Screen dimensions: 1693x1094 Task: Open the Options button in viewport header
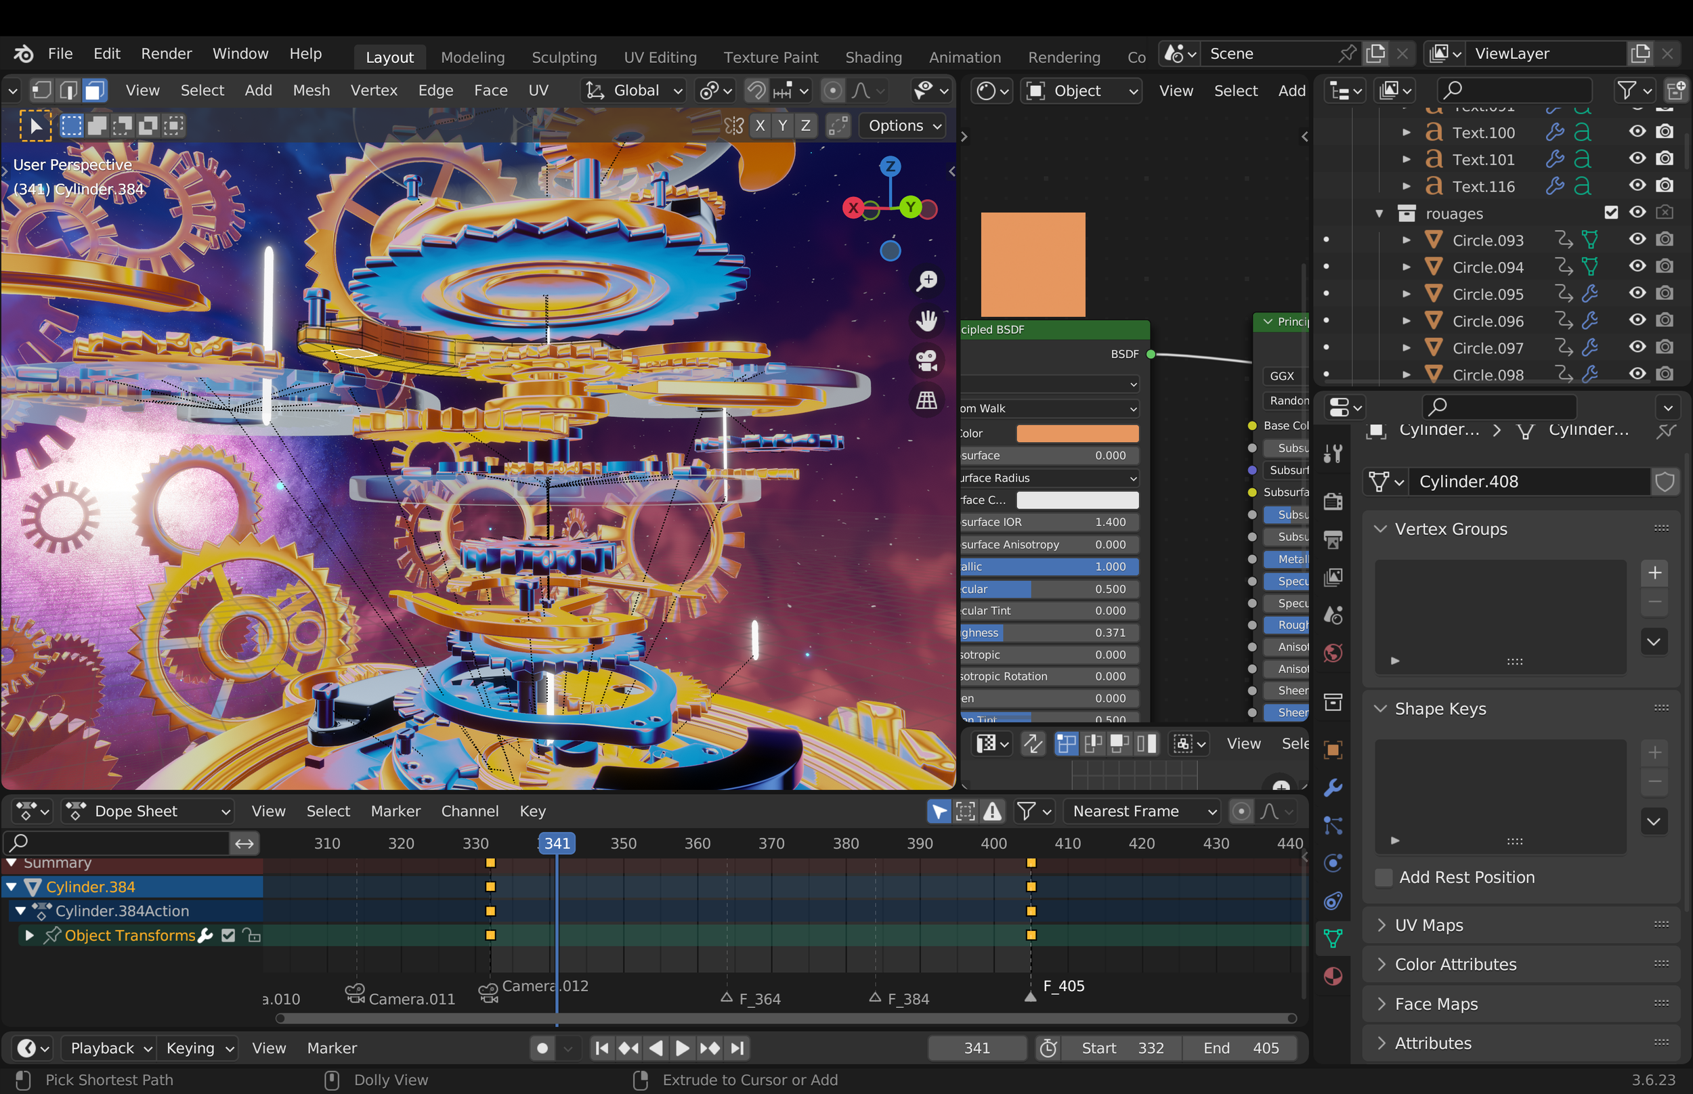(903, 126)
